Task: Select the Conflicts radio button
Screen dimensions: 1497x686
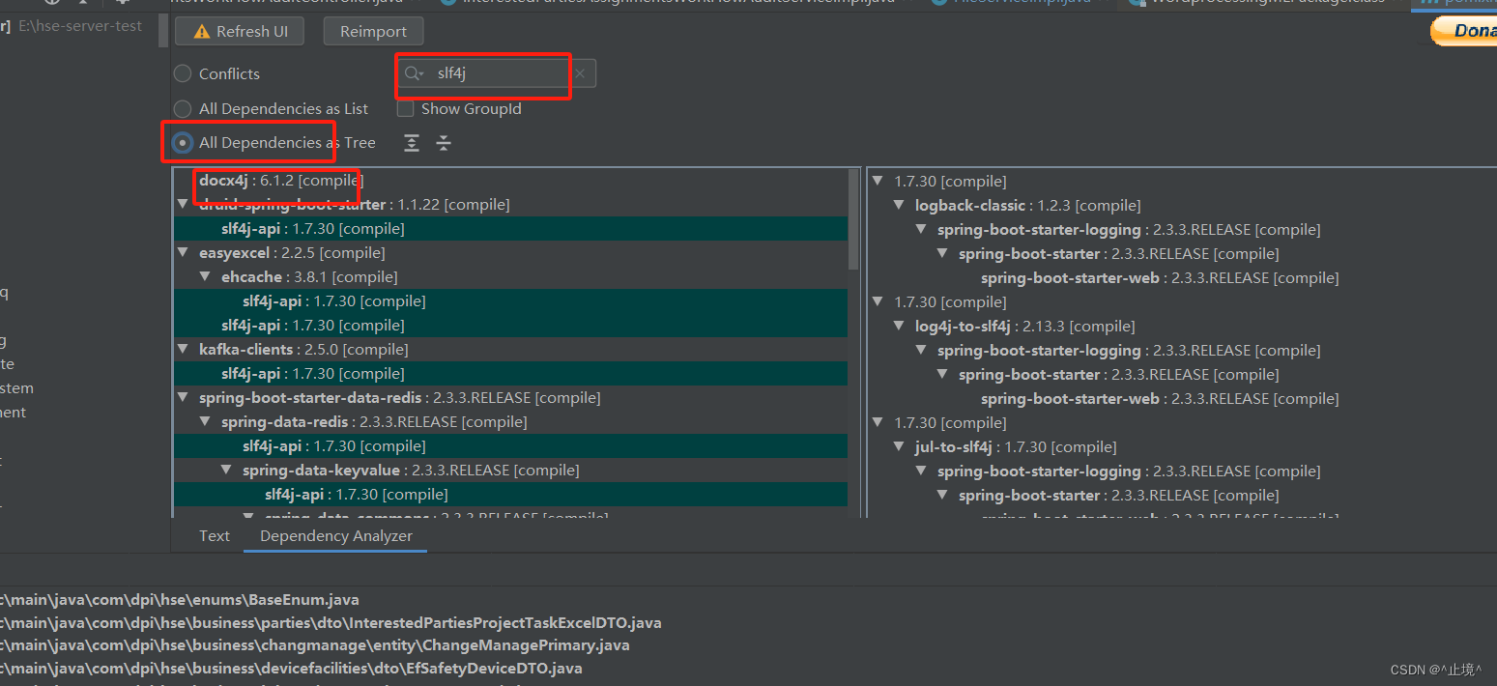Action: 183,73
